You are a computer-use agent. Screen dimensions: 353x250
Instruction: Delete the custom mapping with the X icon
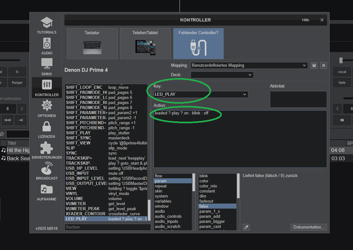pyautogui.click(x=324, y=65)
